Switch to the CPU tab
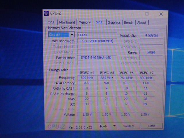The height and width of the screenshot is (138, 184). pos(51,22)
